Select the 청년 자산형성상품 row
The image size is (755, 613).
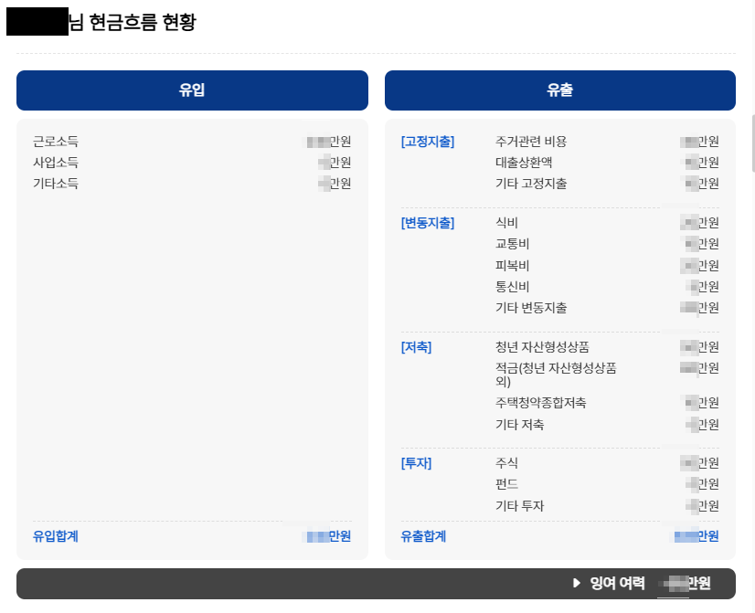607,347
